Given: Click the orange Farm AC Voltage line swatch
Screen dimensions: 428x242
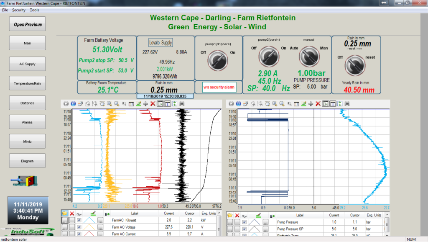Looking at the screenshot, I should click(89, 227).
